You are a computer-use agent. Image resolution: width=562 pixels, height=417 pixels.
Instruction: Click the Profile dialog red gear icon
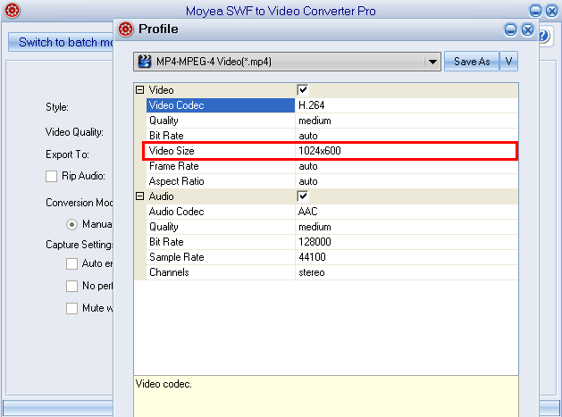[126, 29]
